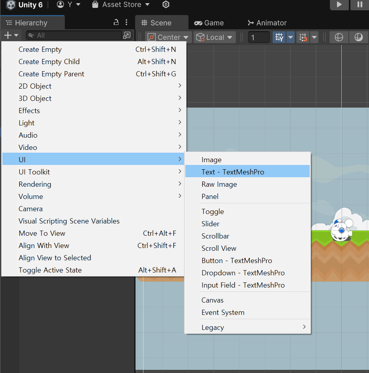Create a UI Canvas

pyautogui.click(x=247, y=300)
